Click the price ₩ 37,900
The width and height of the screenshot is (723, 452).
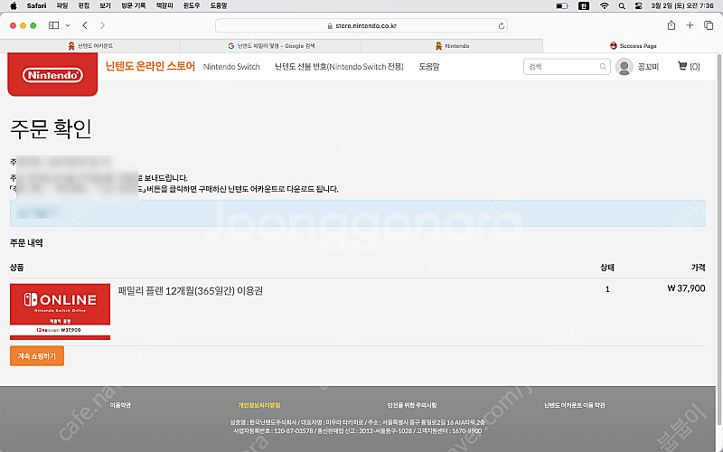coord(686,288)
